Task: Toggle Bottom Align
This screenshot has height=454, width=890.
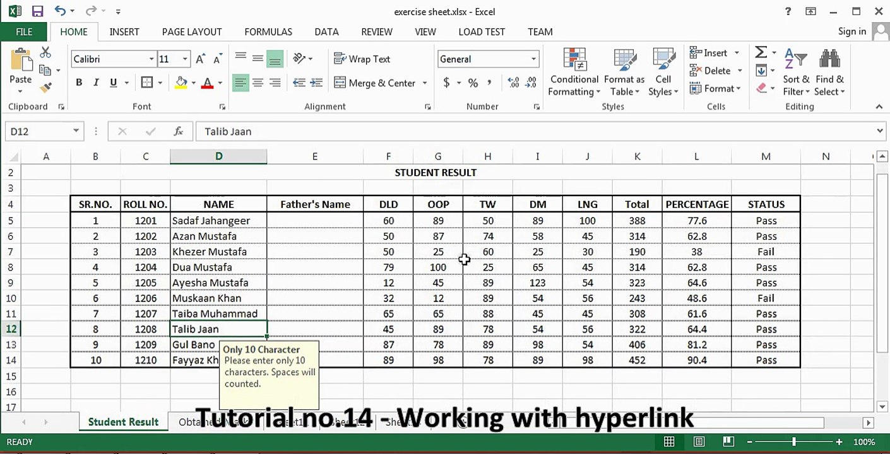Action: click(275, 58)
